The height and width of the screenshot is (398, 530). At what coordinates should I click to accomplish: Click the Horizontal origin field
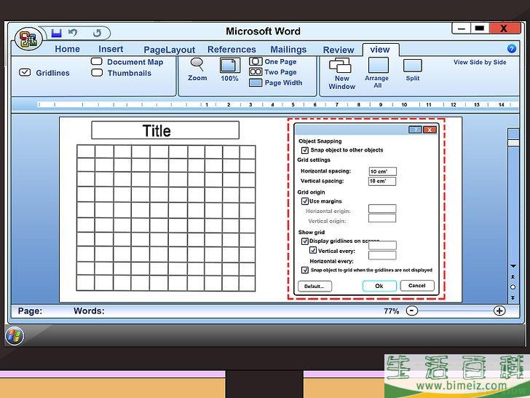pos(382,208)
